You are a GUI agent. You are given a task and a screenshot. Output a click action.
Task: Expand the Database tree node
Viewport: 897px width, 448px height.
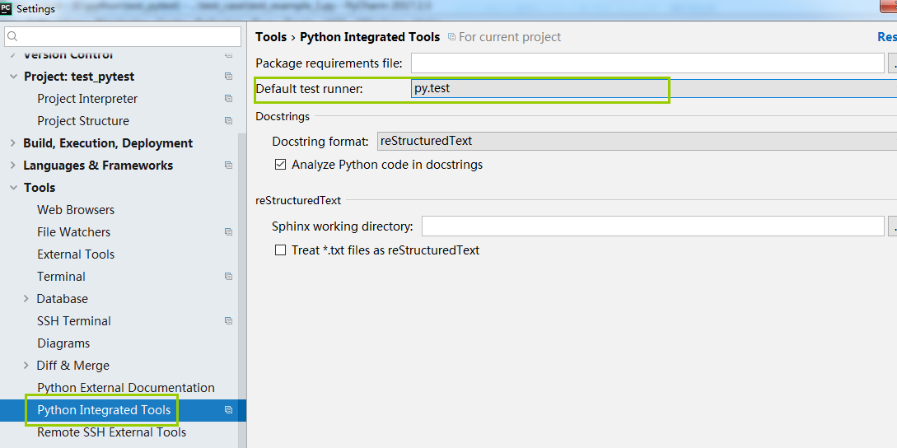[x=26, y=299]
